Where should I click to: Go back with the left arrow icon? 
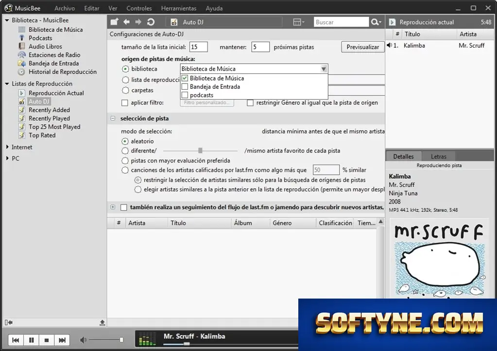[126, 22]
